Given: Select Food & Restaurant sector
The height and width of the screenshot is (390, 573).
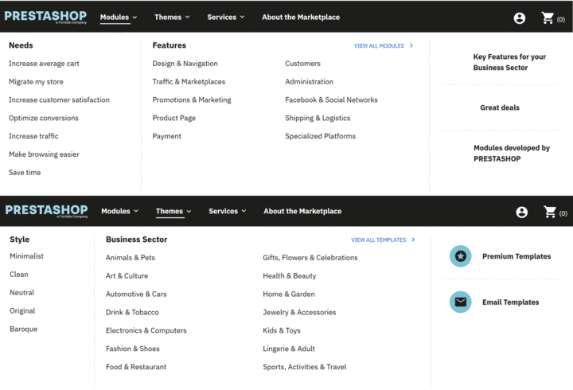Looking at the screenshot, I should pyautogui.click(x=136, y=367).
